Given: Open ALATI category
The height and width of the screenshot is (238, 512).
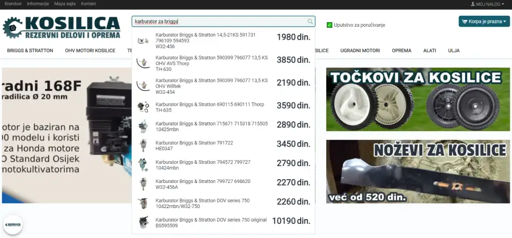Looking at the screenshot, I should [430, 51].
